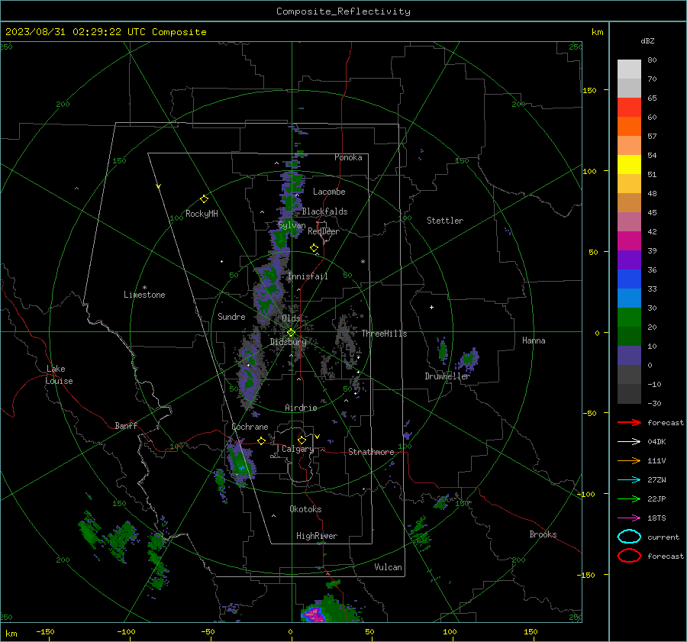Click the Okotoks city label

[x=305, y=509]
